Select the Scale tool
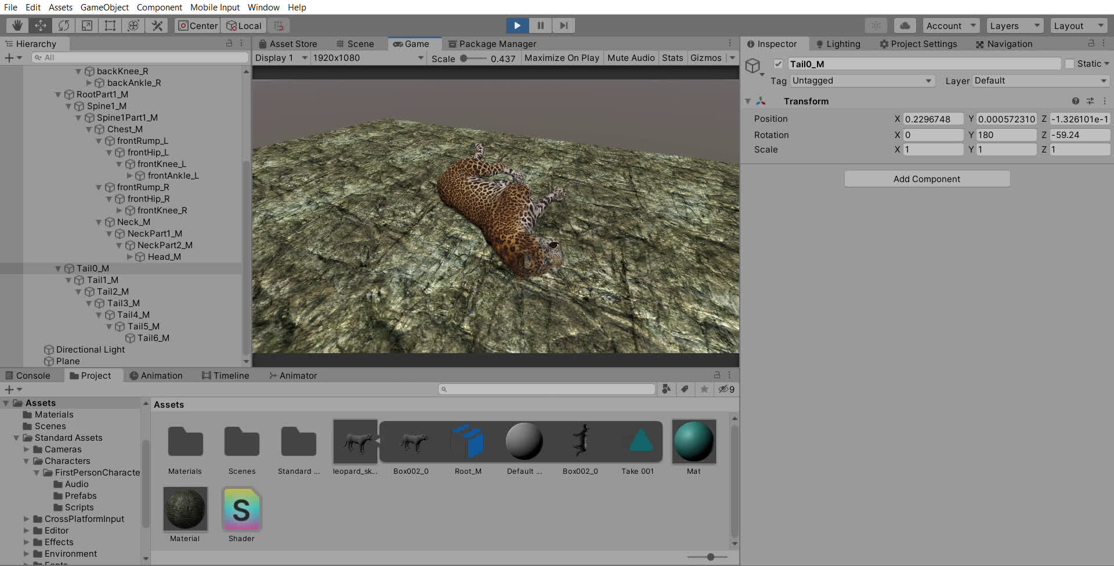Viewport: 1114px width, 566px height. (87, 26)
